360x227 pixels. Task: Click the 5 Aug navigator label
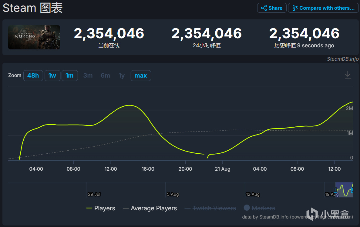pos(173,194)
